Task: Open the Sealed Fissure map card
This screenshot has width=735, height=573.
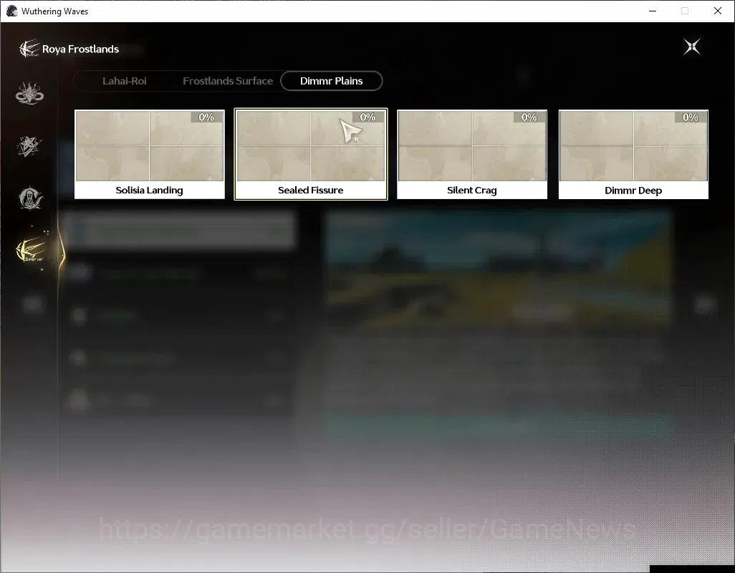Action: click(311, 154)
